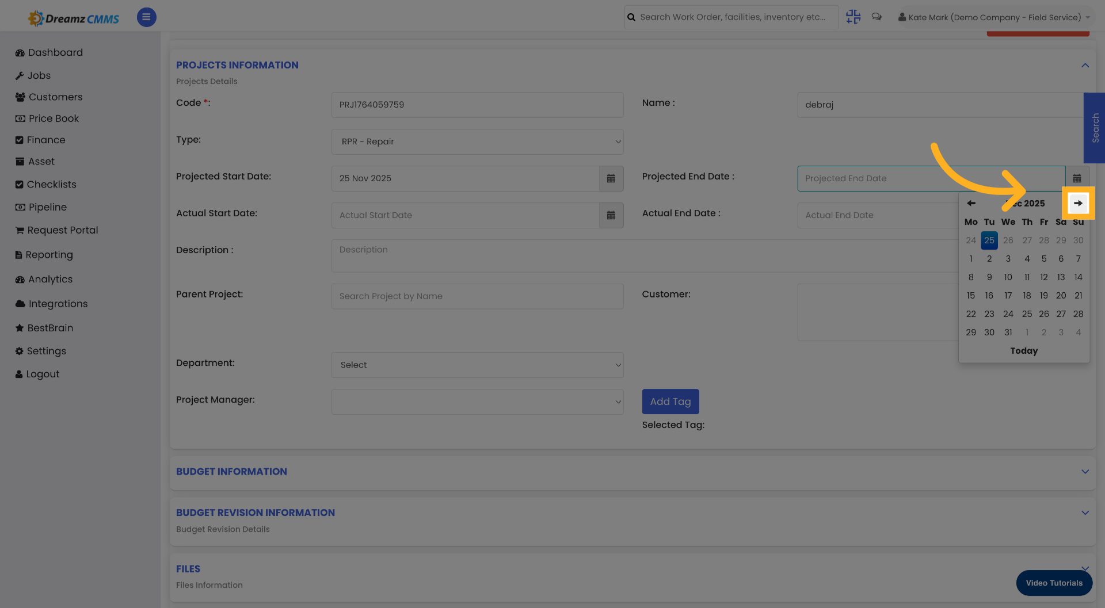Open the calendar for Actual Start Date
The width and height of the screenshot is (1105, 608).
[x=611, y=215]
